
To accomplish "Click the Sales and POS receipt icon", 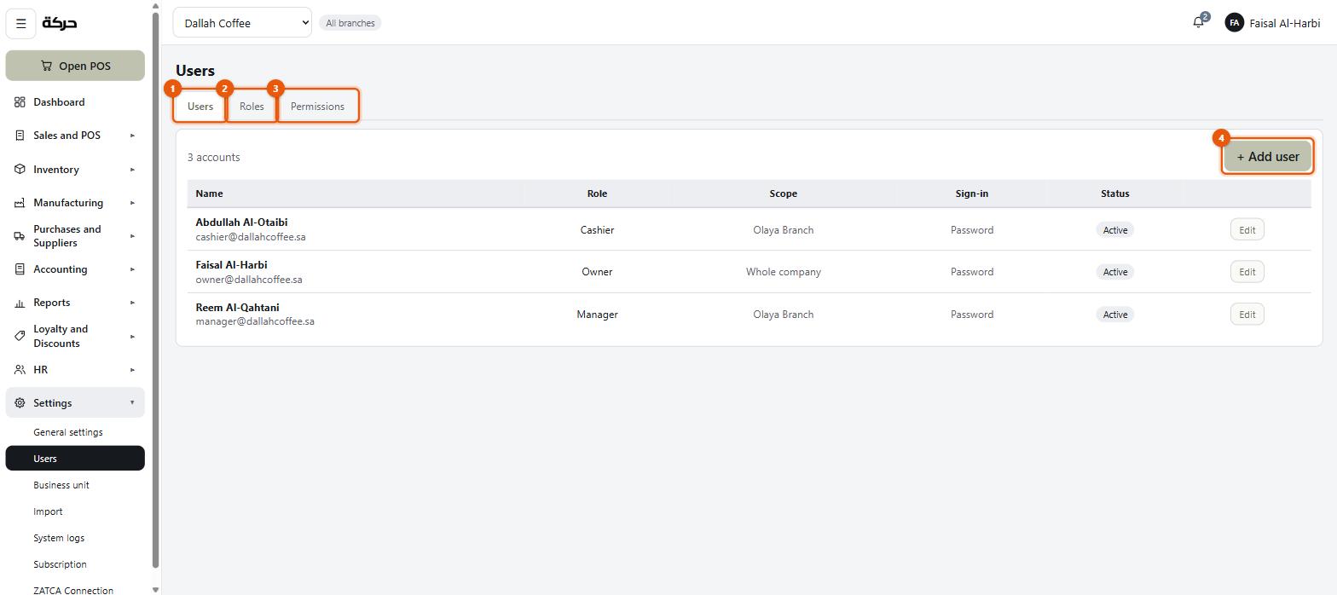I will click(x=20, y=136).
